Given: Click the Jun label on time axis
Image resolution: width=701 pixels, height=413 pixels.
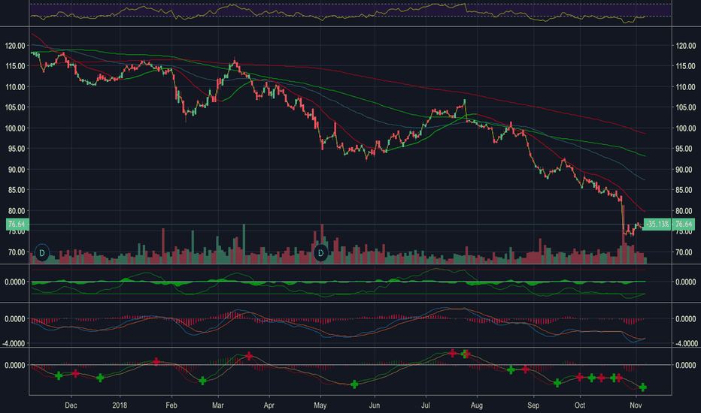Looking at the screenshot, I should [x=375, y=405].
